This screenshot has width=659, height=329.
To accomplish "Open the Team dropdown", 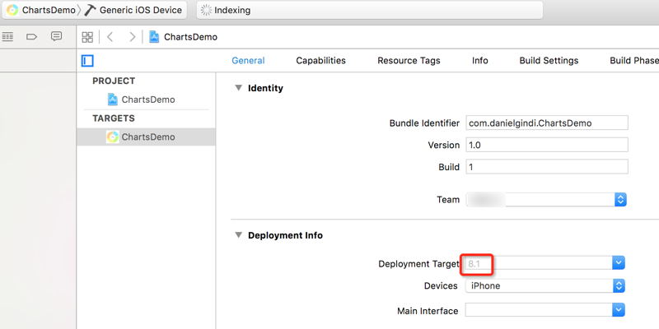I will click(546, 200).
